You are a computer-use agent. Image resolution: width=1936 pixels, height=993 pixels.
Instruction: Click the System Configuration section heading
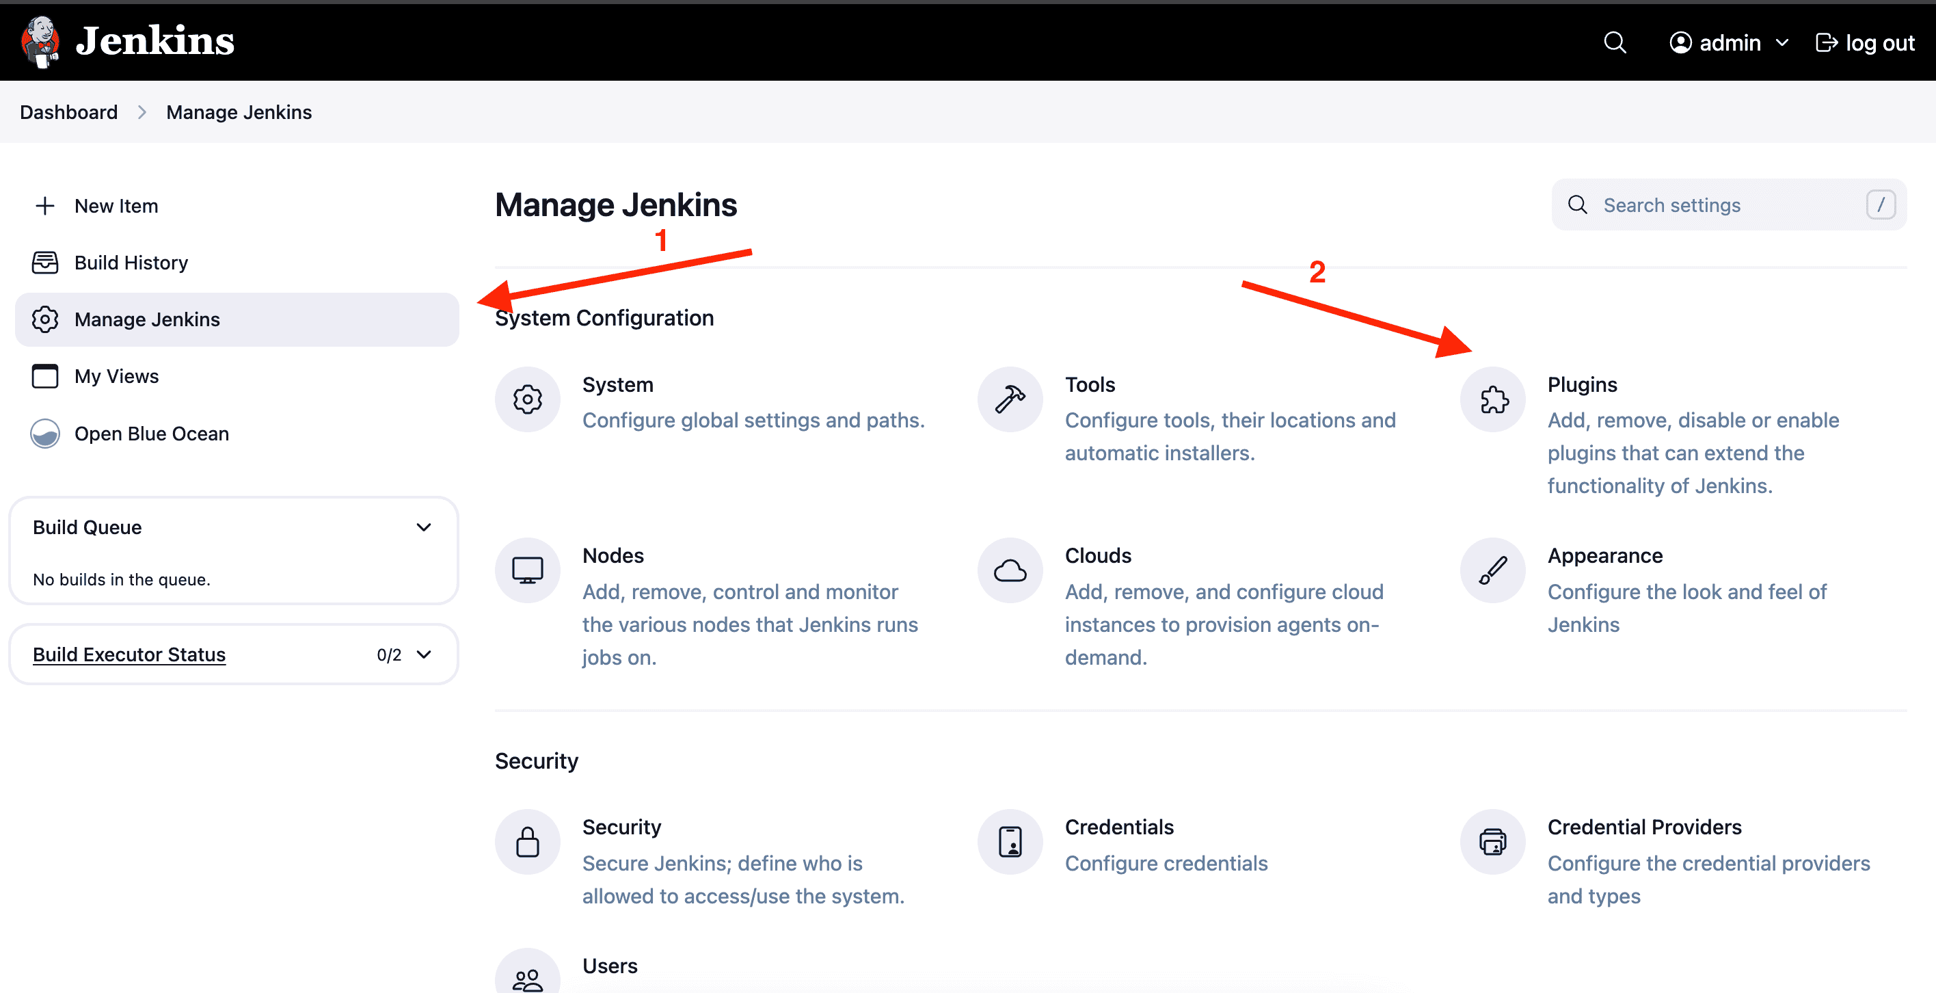(x=604, y=318)
